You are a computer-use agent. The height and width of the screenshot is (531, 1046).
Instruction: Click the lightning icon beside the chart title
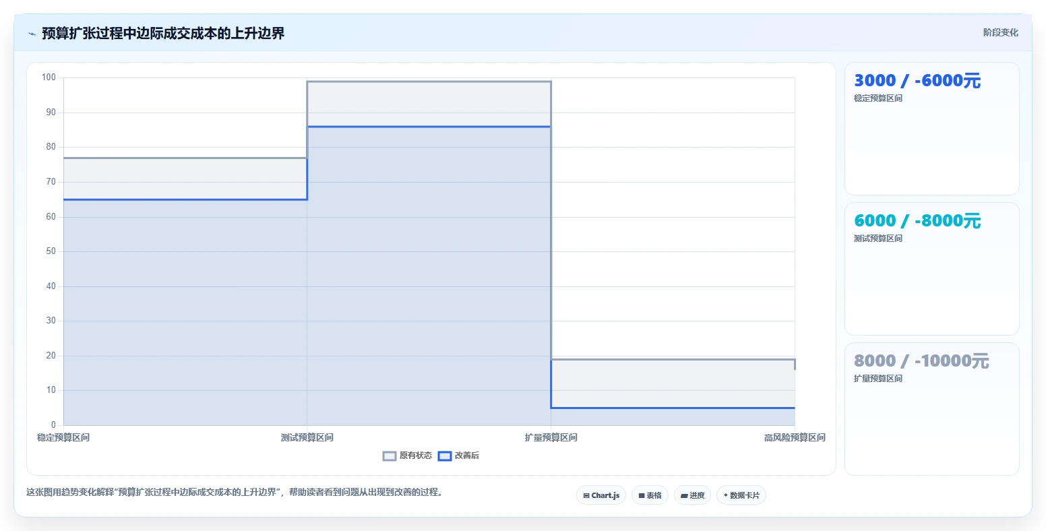point(32,34)
